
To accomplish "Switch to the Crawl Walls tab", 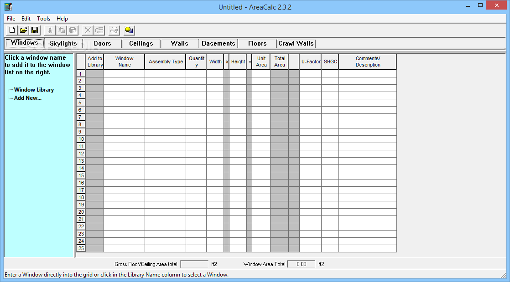I will pyautogui.click(x=296, y=44).
